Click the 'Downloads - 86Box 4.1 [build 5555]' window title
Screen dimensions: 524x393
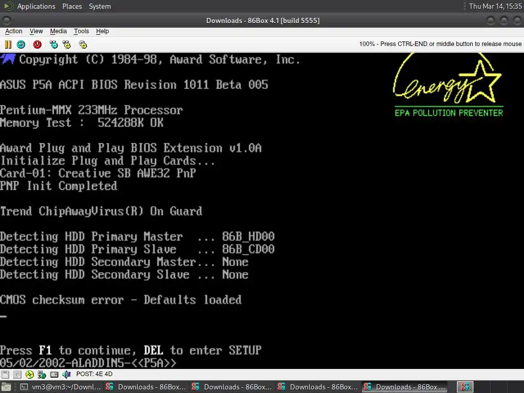[263, 20]
